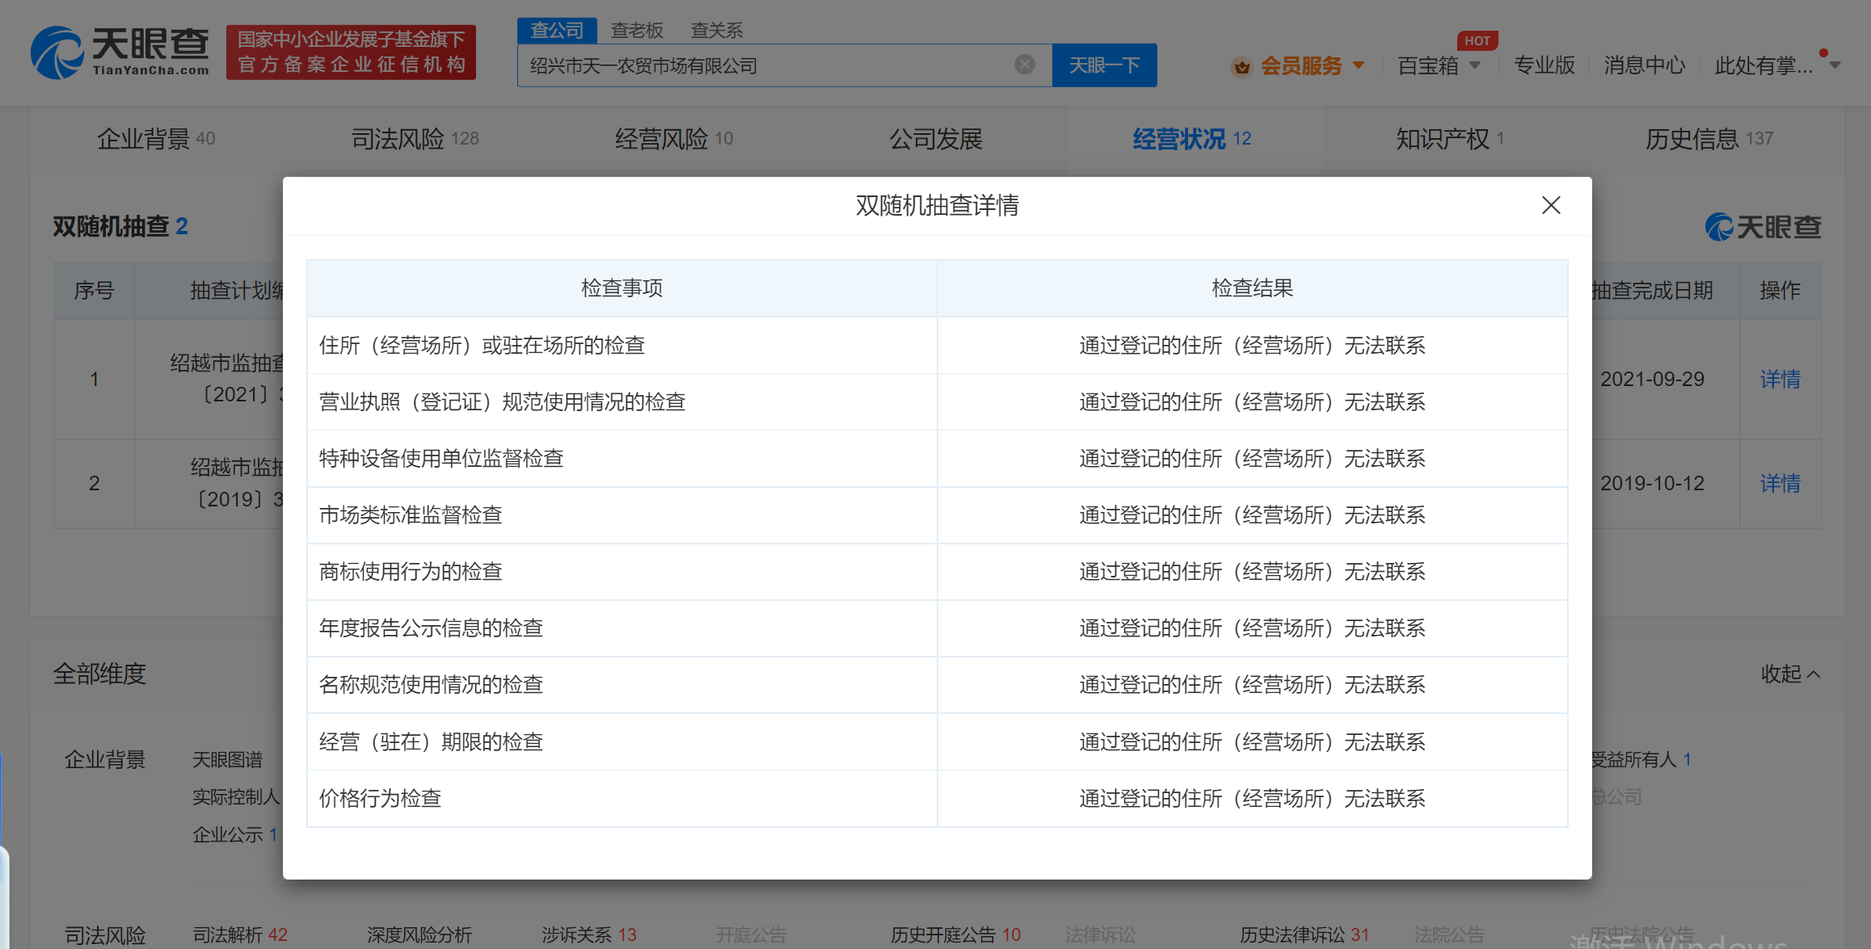Open 消息中心

(1645, 66)
